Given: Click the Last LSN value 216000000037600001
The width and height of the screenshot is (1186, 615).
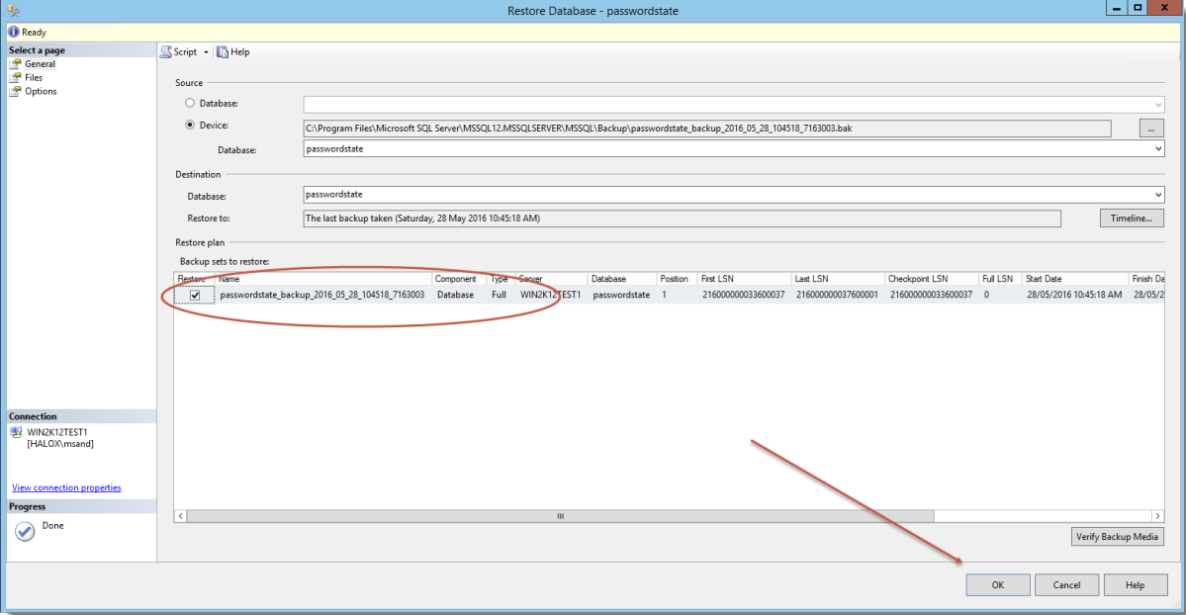Looking at the screenshot, I should coord(837,295).
